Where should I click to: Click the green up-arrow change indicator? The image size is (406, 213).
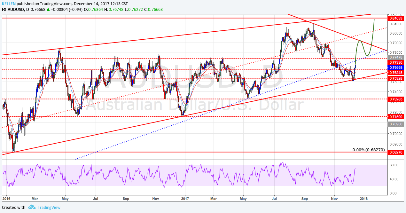(48, 10)
